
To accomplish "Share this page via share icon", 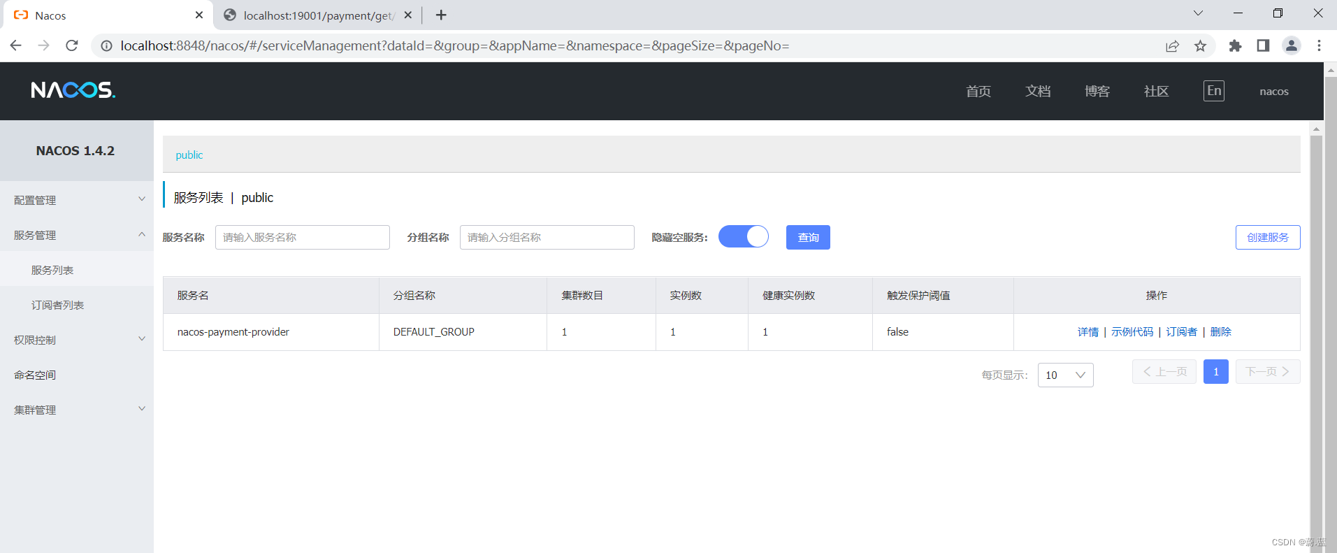I will click(1172, 46).
